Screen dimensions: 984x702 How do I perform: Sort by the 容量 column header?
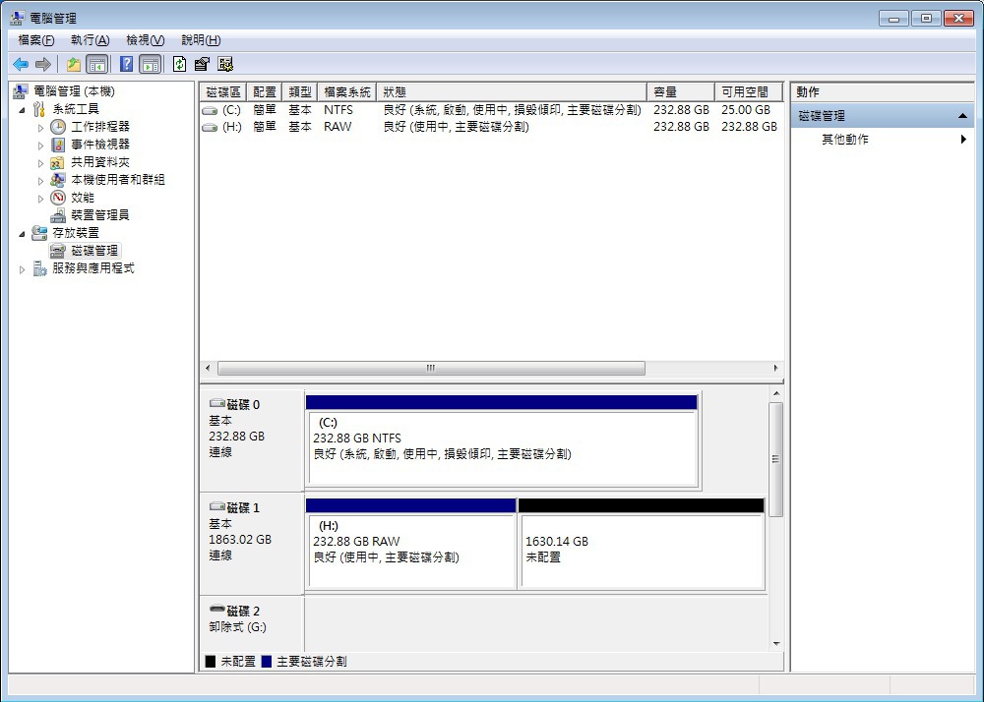coord(681,92)
